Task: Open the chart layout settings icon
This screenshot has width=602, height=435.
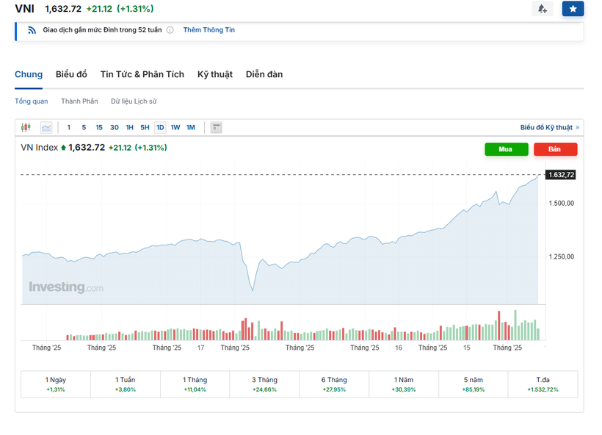Action: click(216, 127)
